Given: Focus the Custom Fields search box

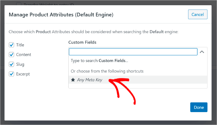Looking at the screenshot, I should [x=133, y=52].
